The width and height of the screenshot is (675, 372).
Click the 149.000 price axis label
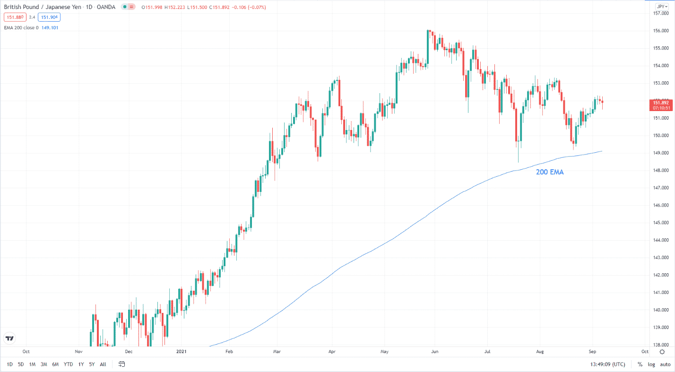pos(661,153)
